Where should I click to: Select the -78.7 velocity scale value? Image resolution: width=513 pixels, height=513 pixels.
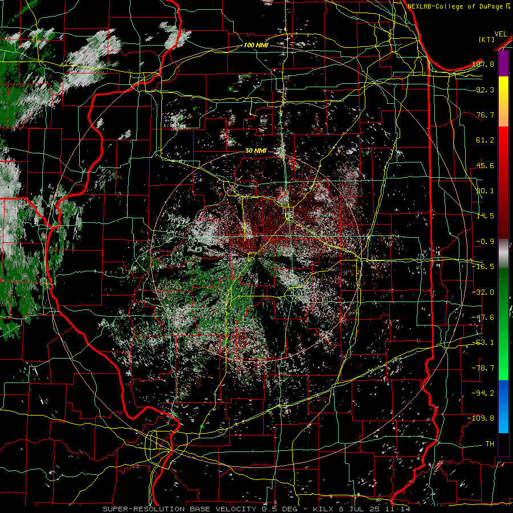[x=483, y=368]
